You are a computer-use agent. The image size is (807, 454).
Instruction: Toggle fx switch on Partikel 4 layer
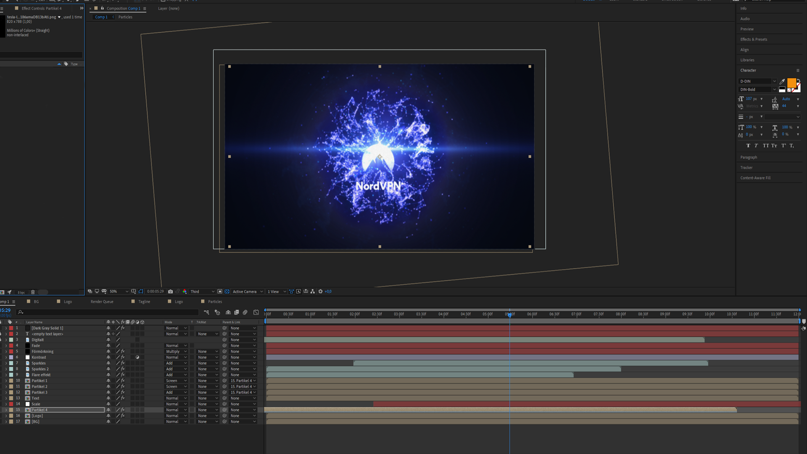tap(123, 410)
